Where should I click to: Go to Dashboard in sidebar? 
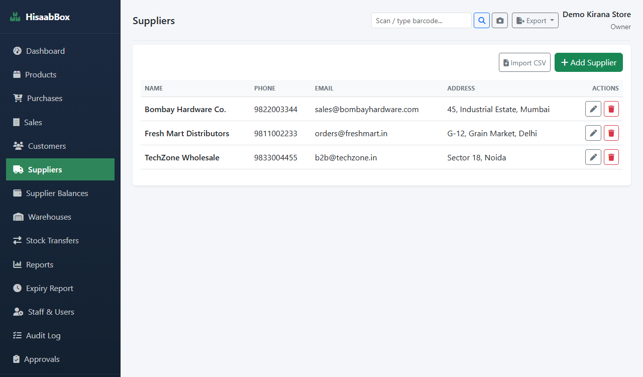coord(60,51)
